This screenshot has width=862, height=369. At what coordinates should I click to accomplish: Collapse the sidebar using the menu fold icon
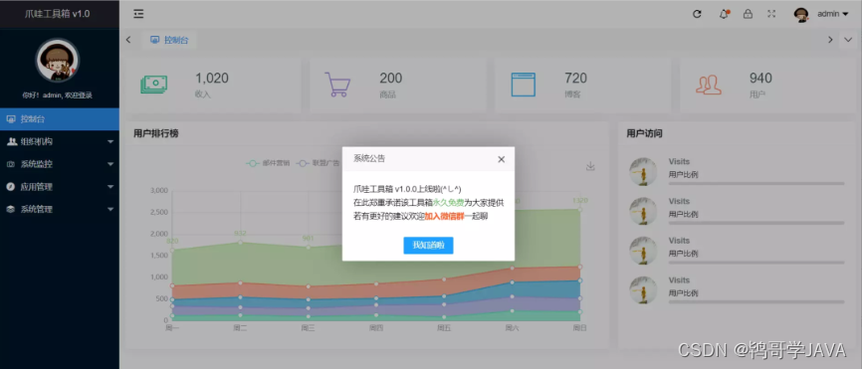coord(138,14)
